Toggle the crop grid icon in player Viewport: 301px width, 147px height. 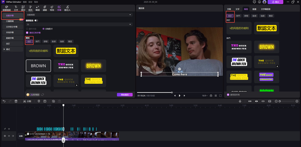[x=216, y=96]
